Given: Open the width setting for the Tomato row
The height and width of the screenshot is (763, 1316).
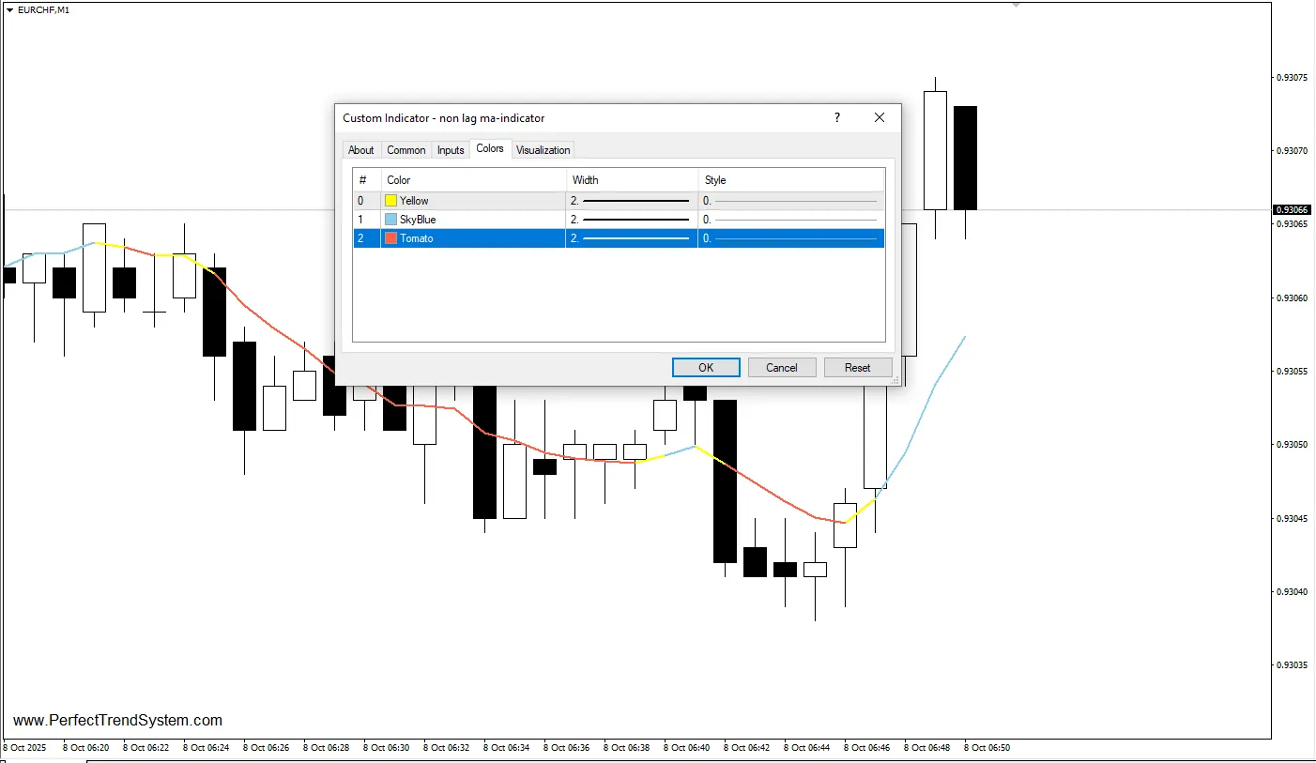Looking at the screenshot, I should 632,238.
